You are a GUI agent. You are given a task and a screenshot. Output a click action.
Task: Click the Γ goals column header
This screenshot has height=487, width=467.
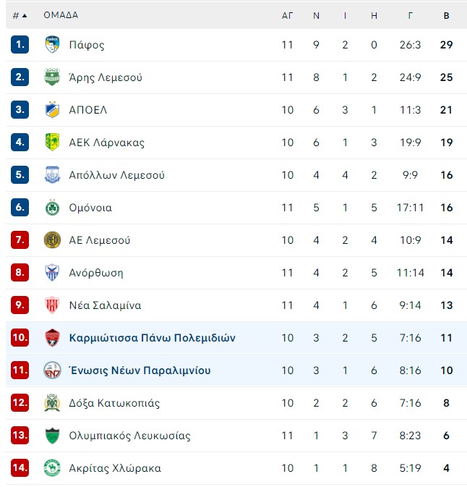(x=410, y=15)
